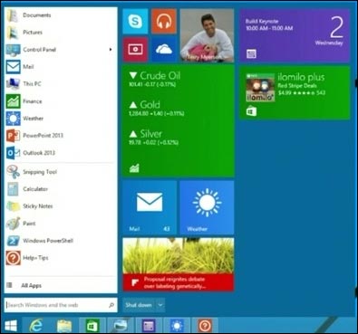Open Windows PowerShell
The width and height of the screenshot is (358, 334).
coord(60,241)
